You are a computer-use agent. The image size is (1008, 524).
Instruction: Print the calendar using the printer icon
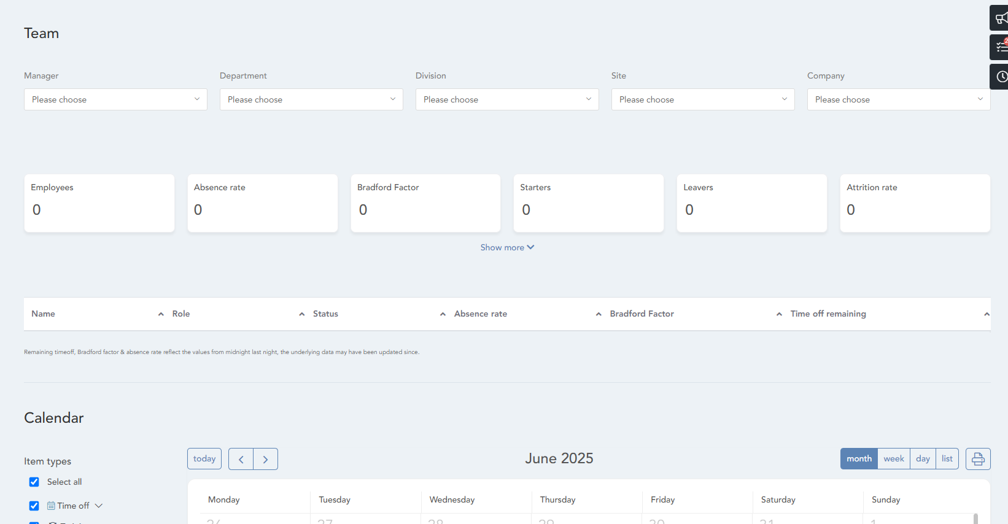(977, 459)
